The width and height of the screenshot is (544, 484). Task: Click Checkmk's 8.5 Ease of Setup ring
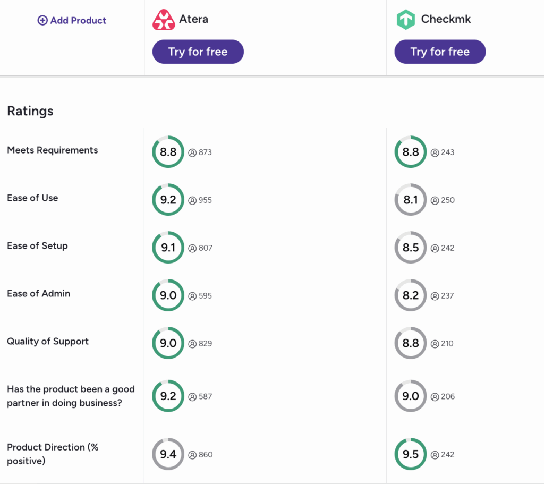pos(411,248)
